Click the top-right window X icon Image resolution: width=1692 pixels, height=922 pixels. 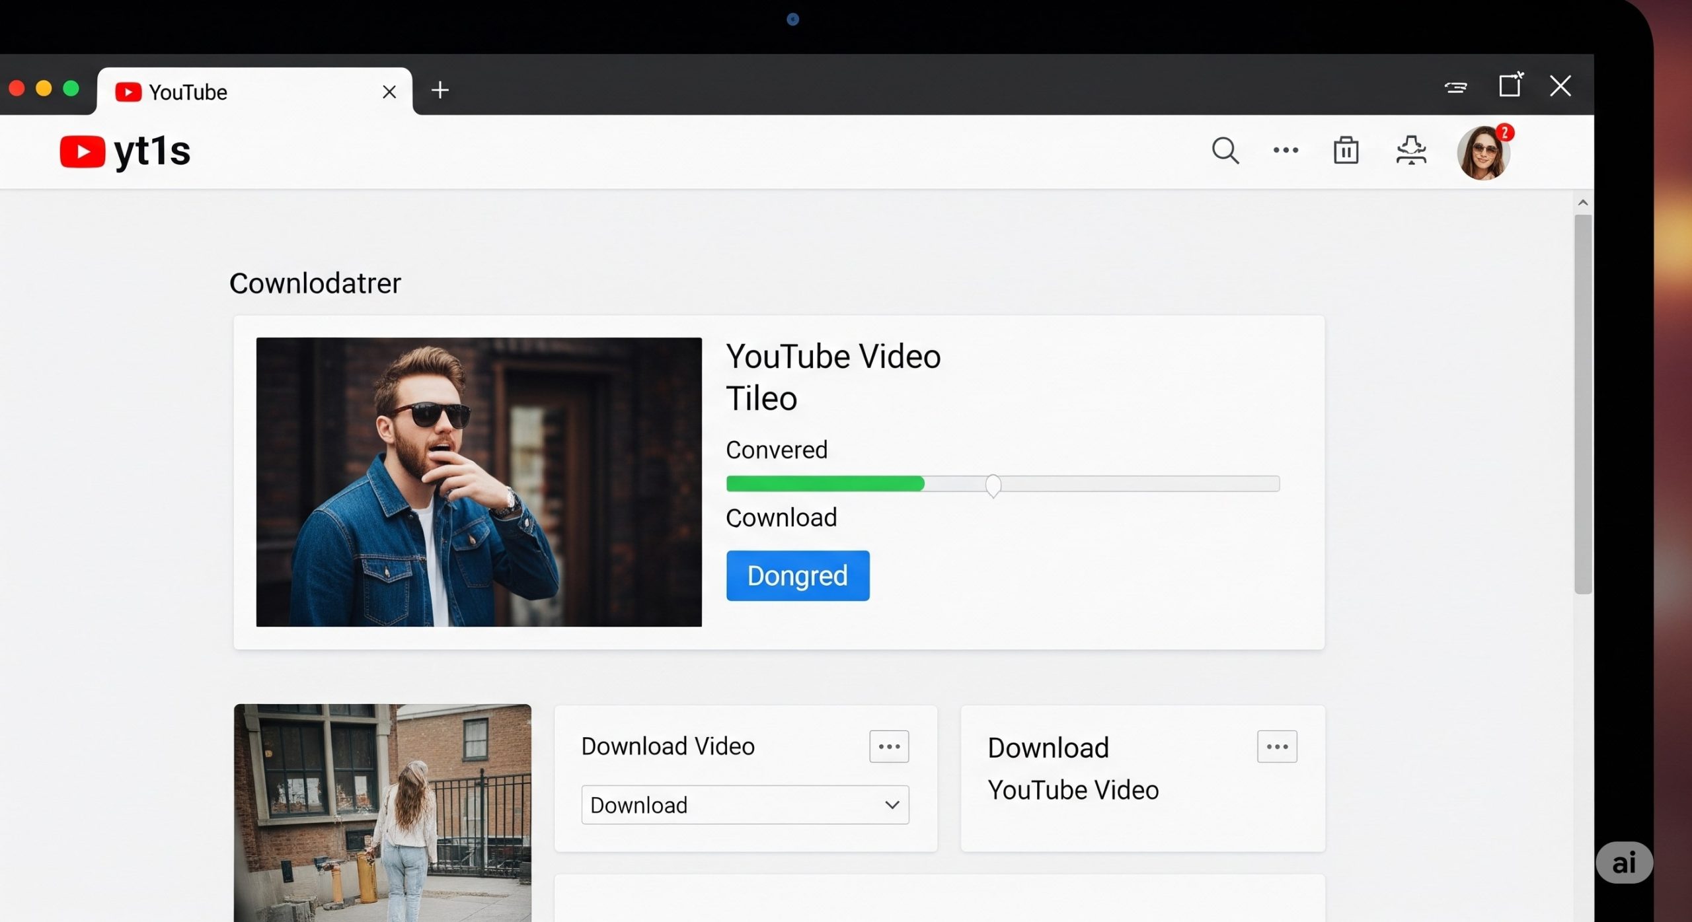pos(1560,85)
